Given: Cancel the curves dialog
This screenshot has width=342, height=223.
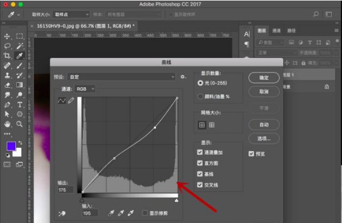Looking at the screenshot, I should coord(264,91).
